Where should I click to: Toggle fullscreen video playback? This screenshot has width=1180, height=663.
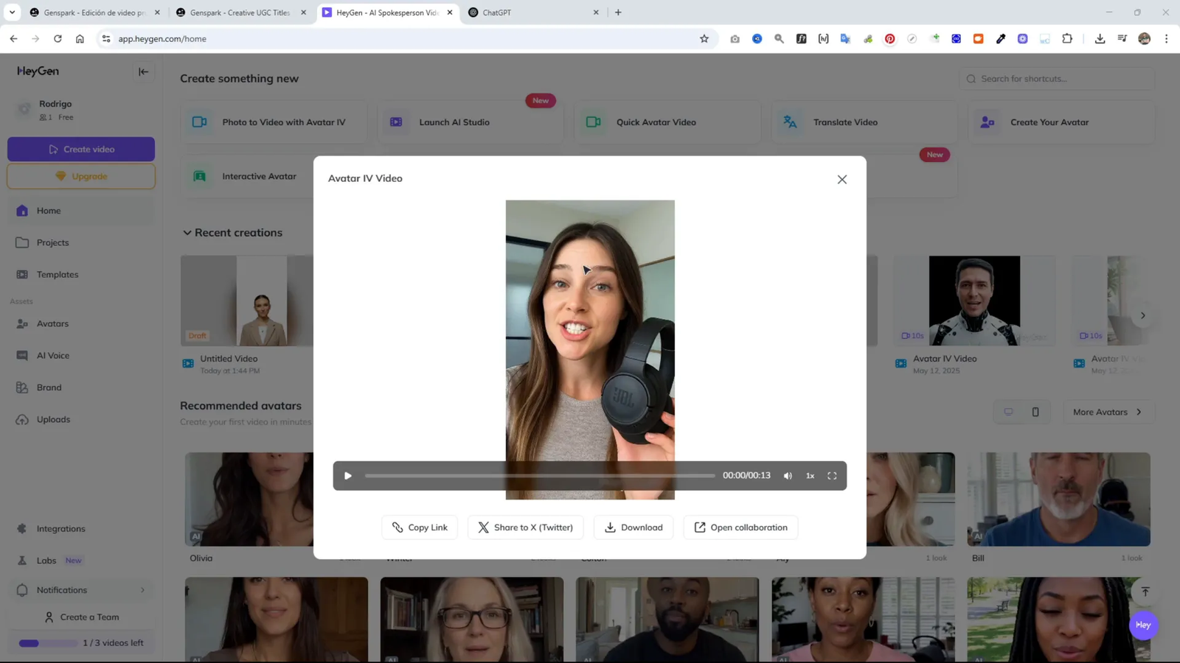tap(832, 475)
